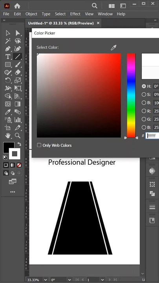Viewport: 159px width, 283px height.
Task: Choose the Perspective Grid tool
Action: point(18,96)
